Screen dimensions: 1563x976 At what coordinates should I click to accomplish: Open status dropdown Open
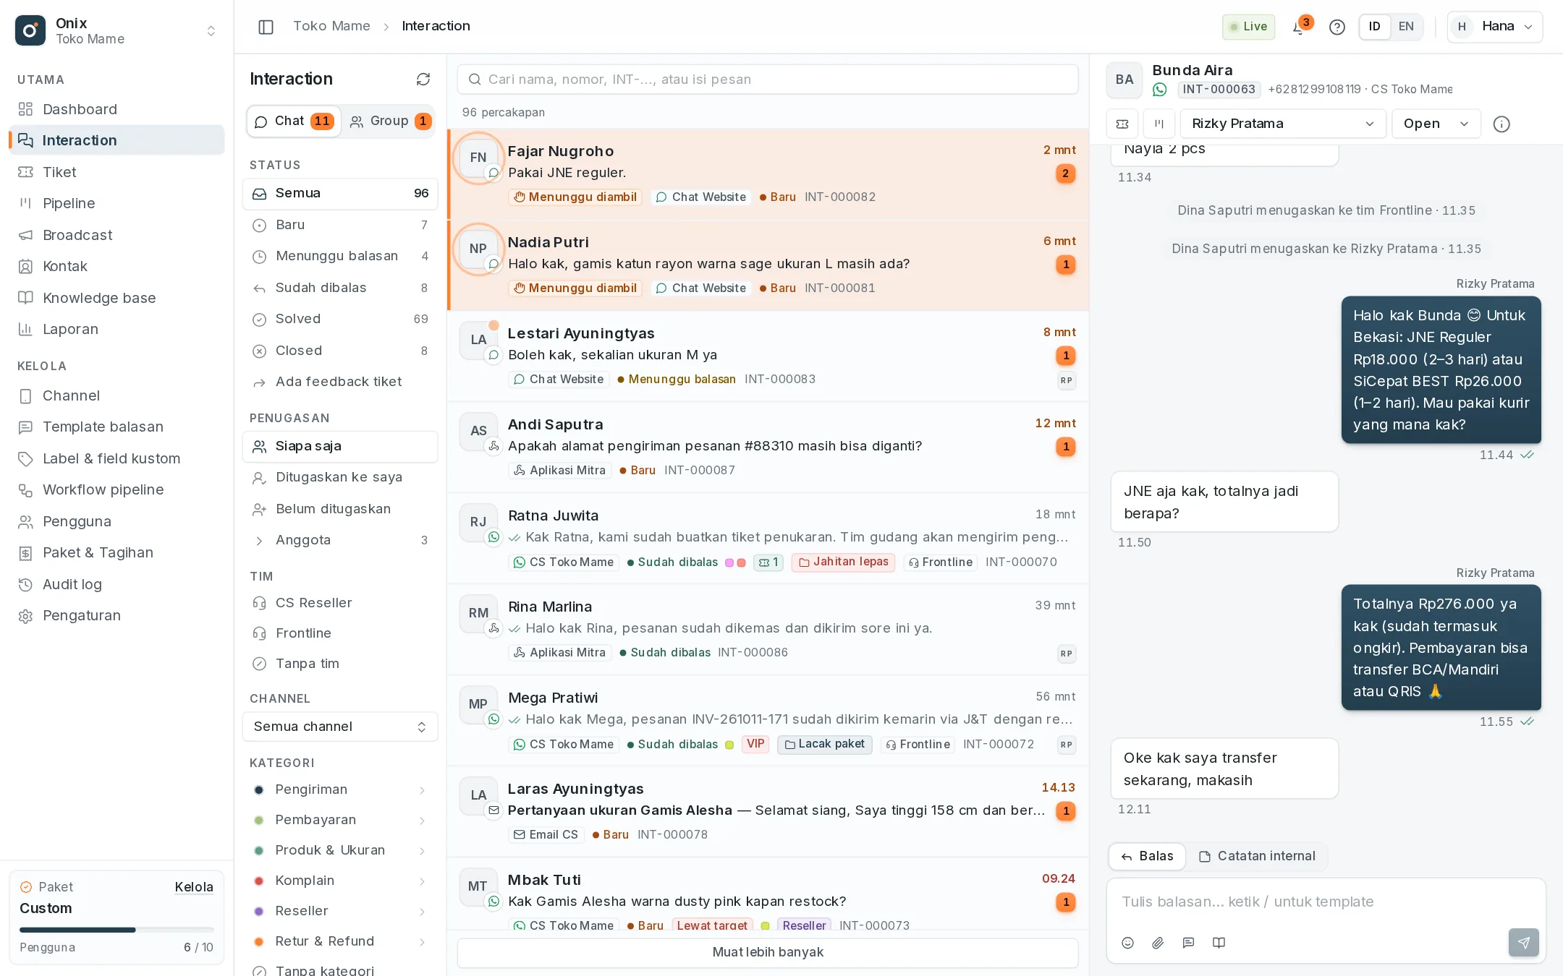pos(1436,124)
